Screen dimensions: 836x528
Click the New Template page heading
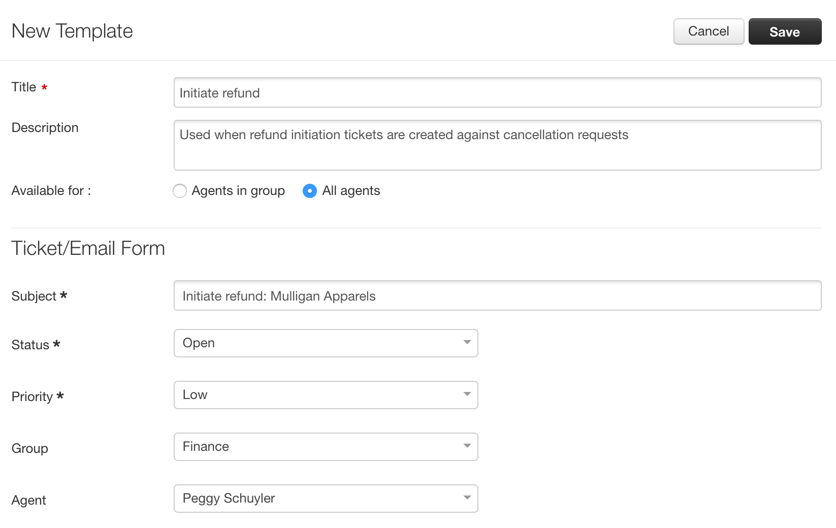click(72, 31)
